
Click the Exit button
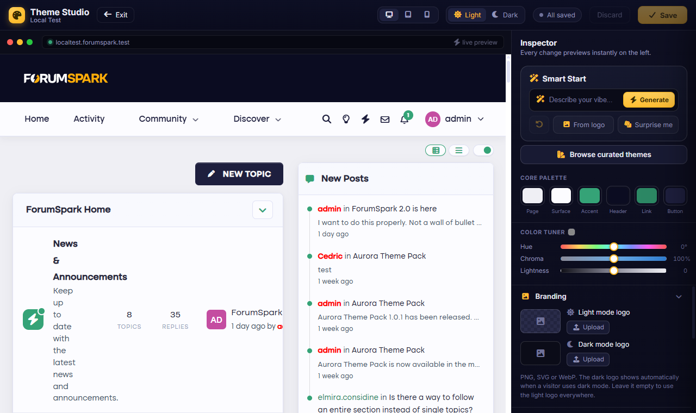pyautogui.click(x=115, y=15)
